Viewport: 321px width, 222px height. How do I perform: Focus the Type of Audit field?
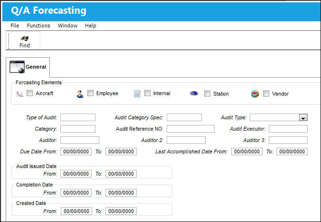pos(78,117)
